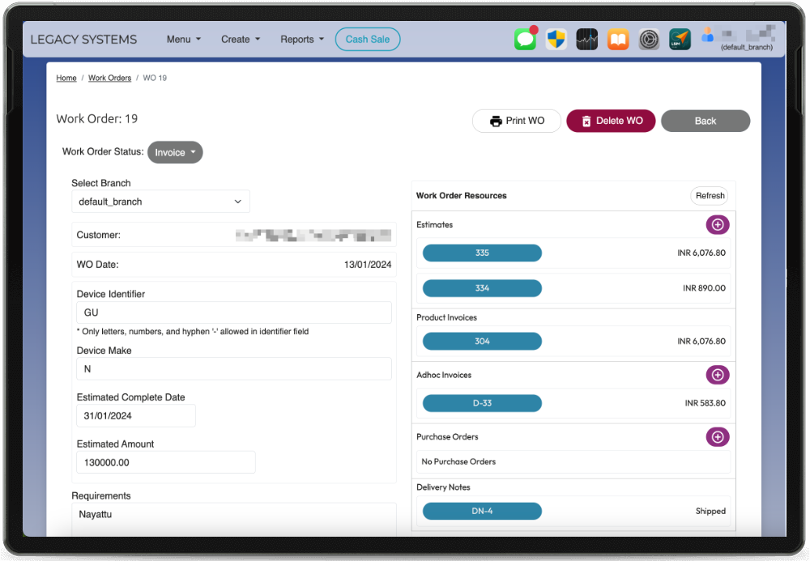Expand the Select Branch dropdown
This screenshot has height=561, width=810.
[160, 202]
